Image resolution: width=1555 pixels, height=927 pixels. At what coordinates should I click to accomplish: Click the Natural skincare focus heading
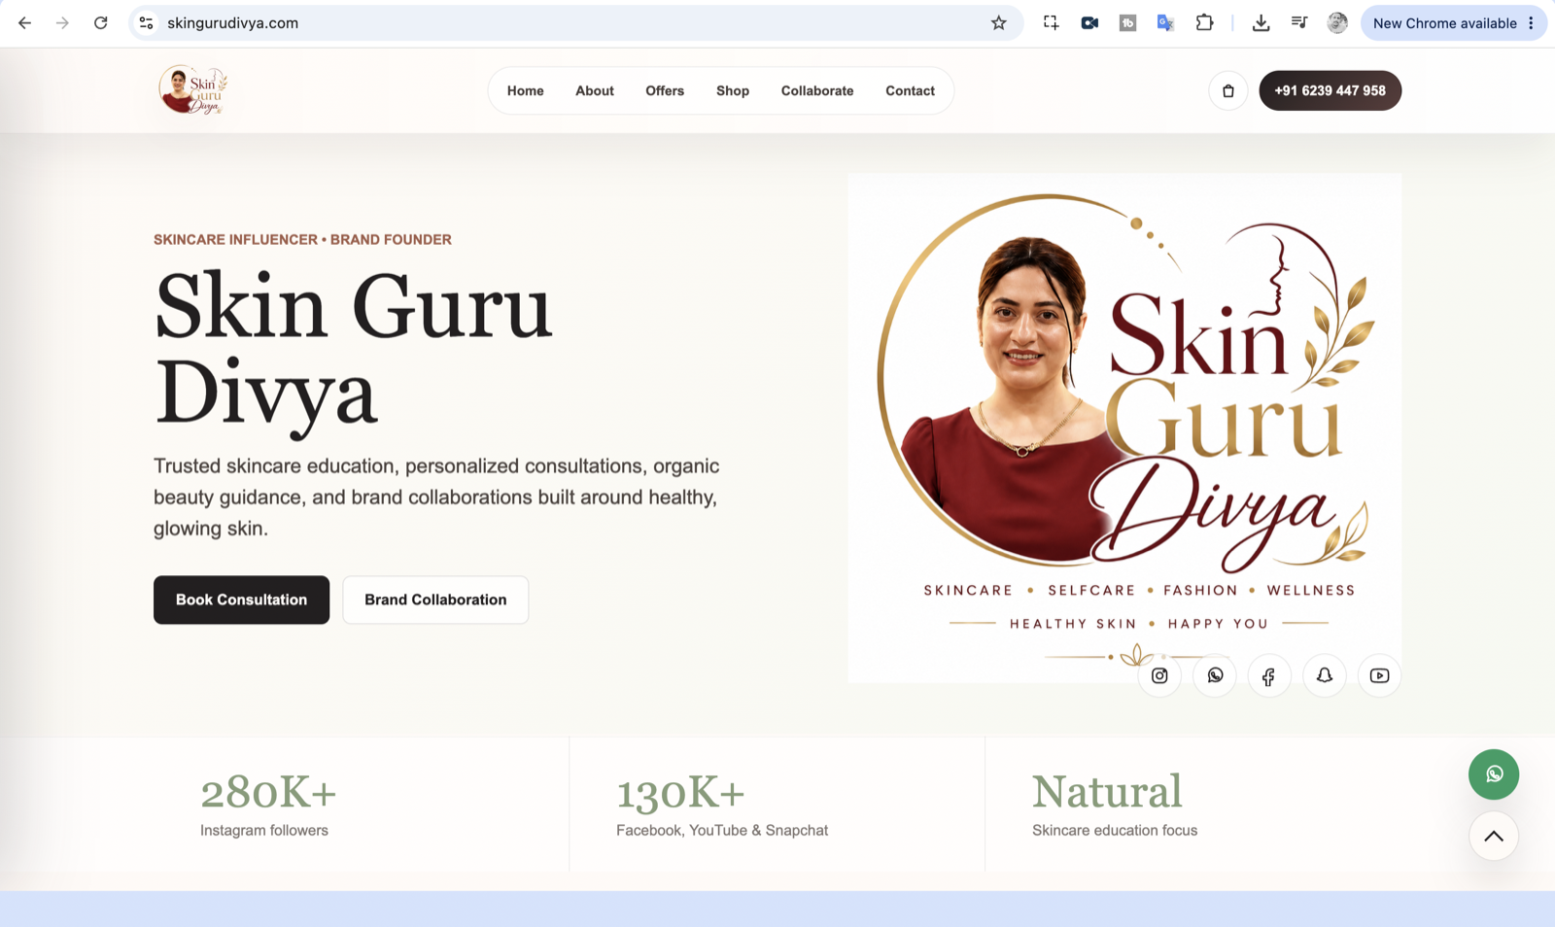pos(1107,792)
